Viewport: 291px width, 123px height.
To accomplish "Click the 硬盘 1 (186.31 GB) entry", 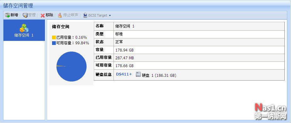I will point(159,75).
